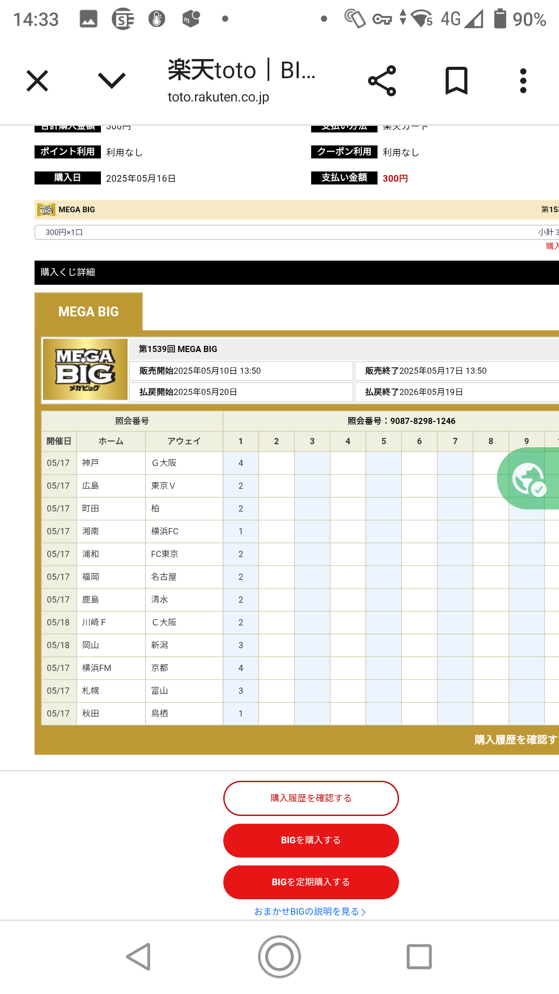
Task: Tap the green floating globe icon
Action: [529, 479]
